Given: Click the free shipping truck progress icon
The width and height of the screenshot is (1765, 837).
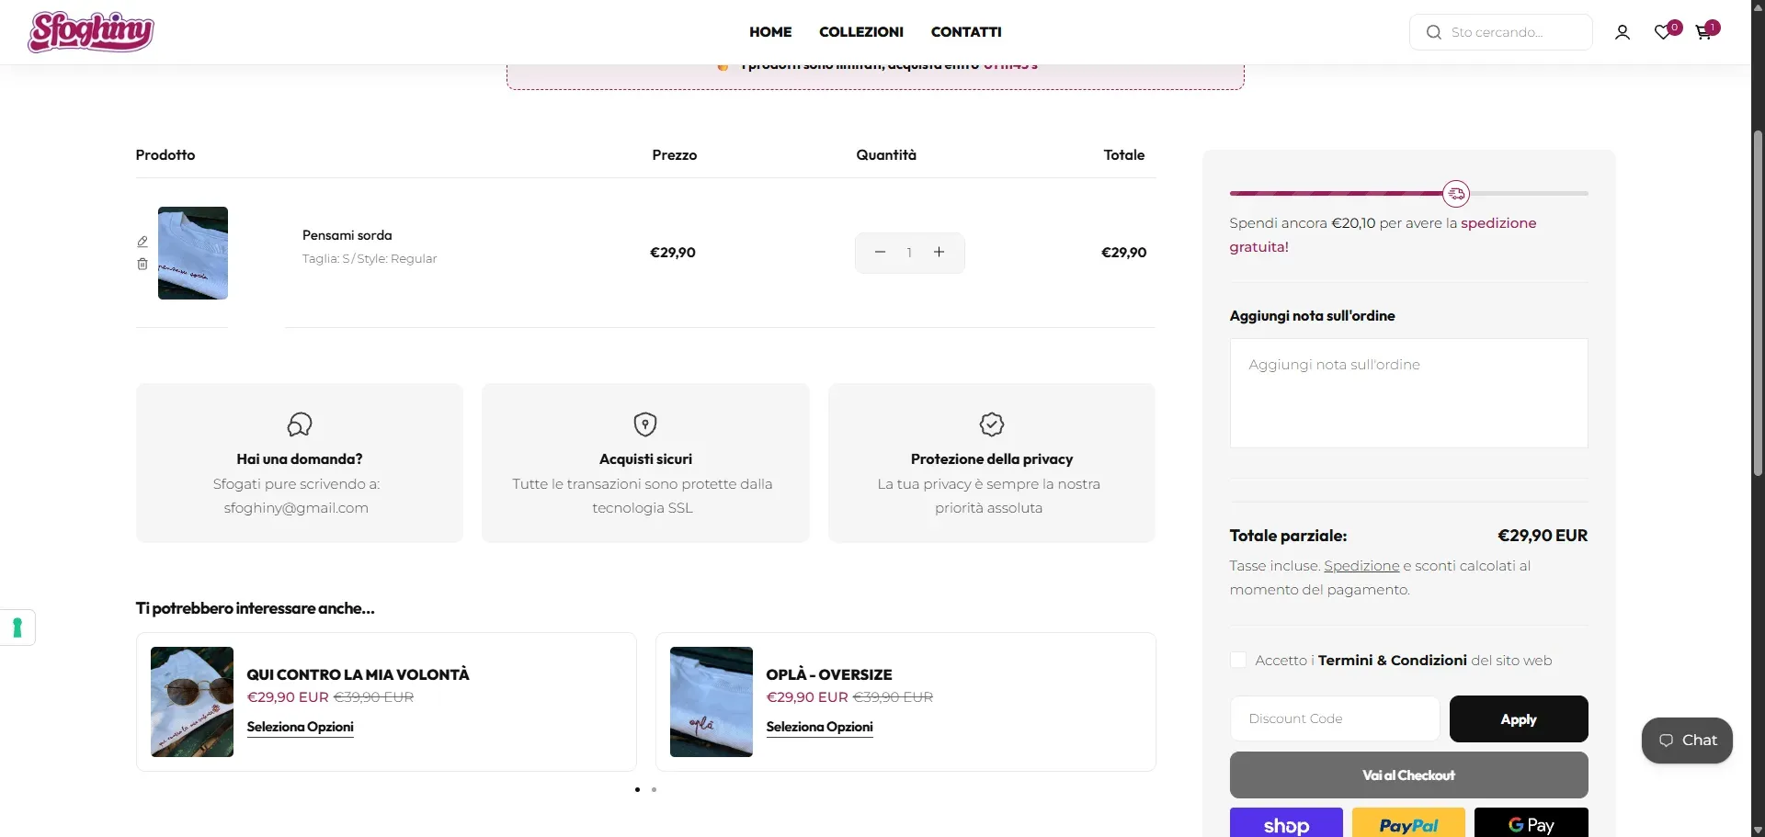Looking at the screenshot, I should (x=1456, y=194).
